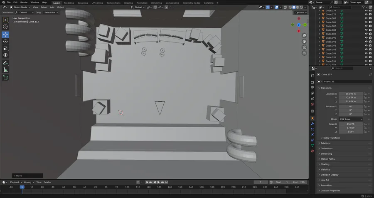Screen dimensions: 374x198
Task: Hide Cube.090 in viewport with eye icon
Action: pyautogui.click(x=366, y=38)
